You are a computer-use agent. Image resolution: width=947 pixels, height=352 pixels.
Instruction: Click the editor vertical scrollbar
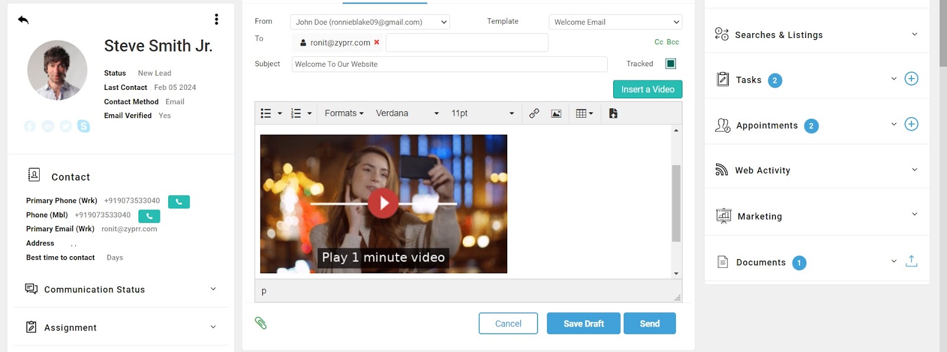tap(676, 203)
